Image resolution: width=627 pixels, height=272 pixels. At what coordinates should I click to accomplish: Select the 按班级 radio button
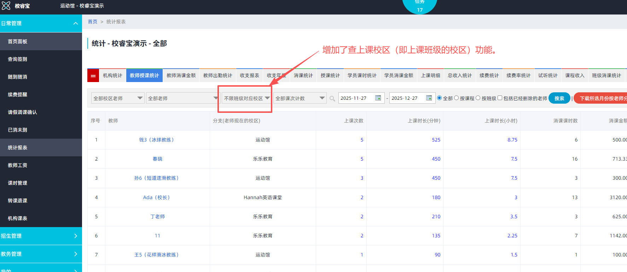(478, 98)
